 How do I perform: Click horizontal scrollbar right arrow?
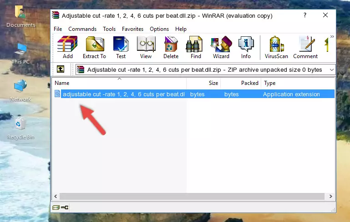pyautogui.click(x=330, y=197)
